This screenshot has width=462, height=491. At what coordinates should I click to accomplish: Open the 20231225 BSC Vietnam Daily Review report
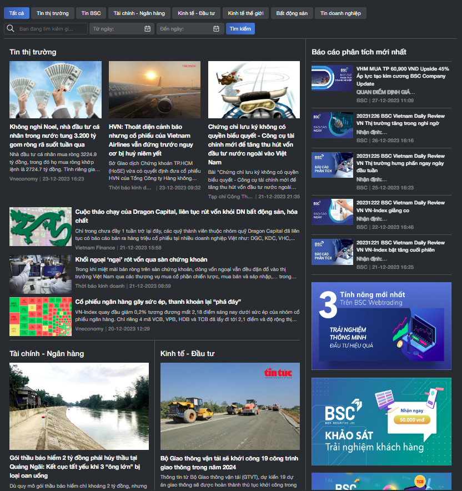(x=400, y=163)
